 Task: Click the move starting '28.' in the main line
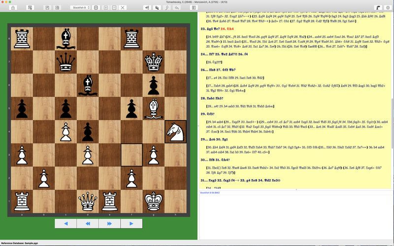click(206, 98)
